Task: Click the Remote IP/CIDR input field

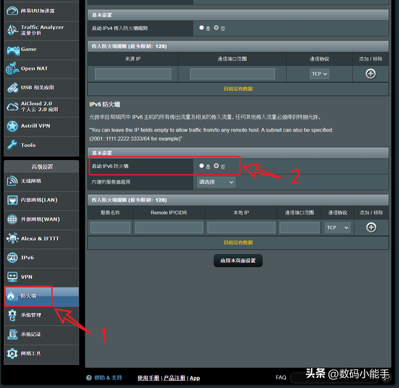Action: click(x=169, y=227)
